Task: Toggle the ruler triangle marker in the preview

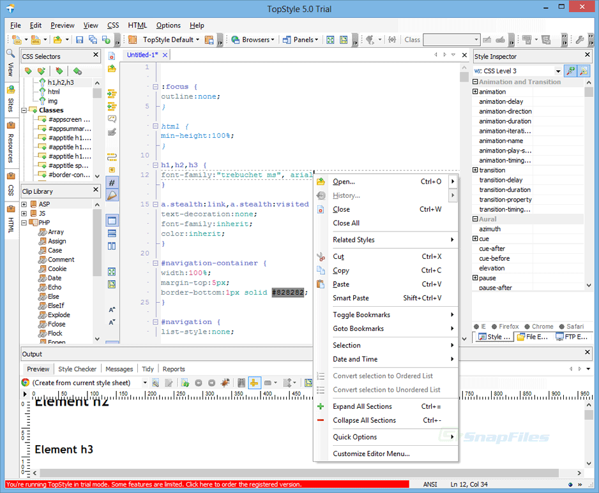Action: 25,394
